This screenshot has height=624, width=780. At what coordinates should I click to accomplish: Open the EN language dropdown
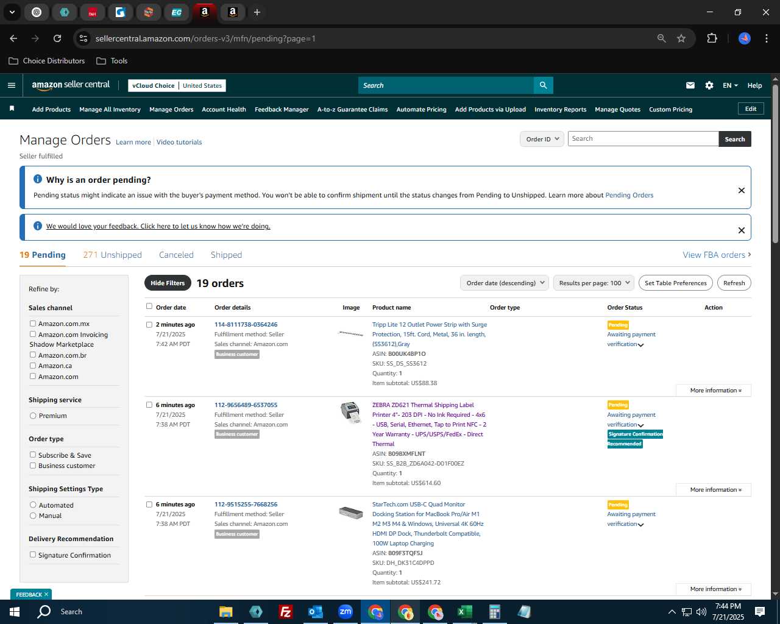pos(730,85)
